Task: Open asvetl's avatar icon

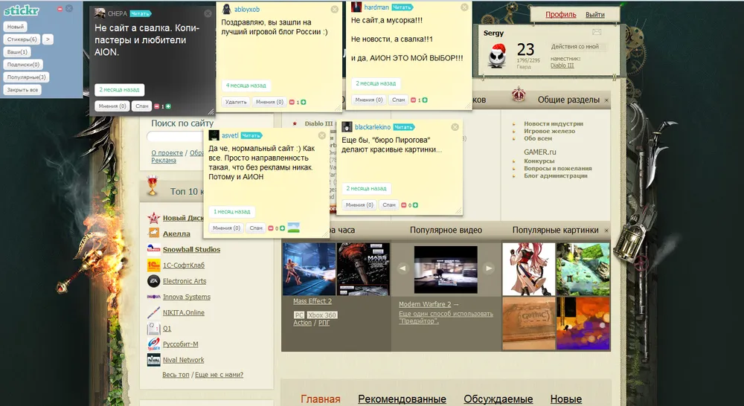Action: pos(214,135)
